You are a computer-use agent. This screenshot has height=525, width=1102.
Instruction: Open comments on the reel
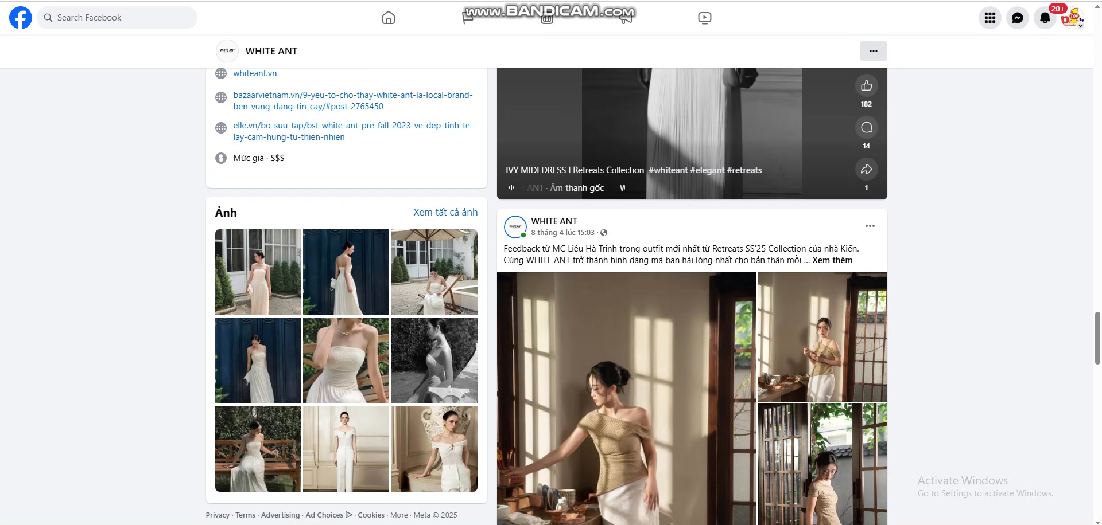[x=866, y=127]
